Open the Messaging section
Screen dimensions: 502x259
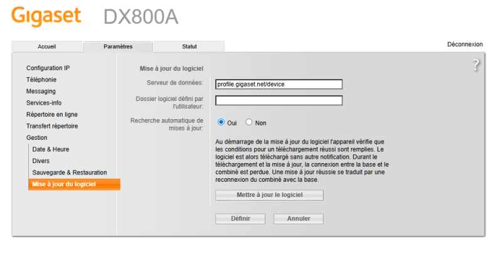pyautogui.click(x=41, y=91)
